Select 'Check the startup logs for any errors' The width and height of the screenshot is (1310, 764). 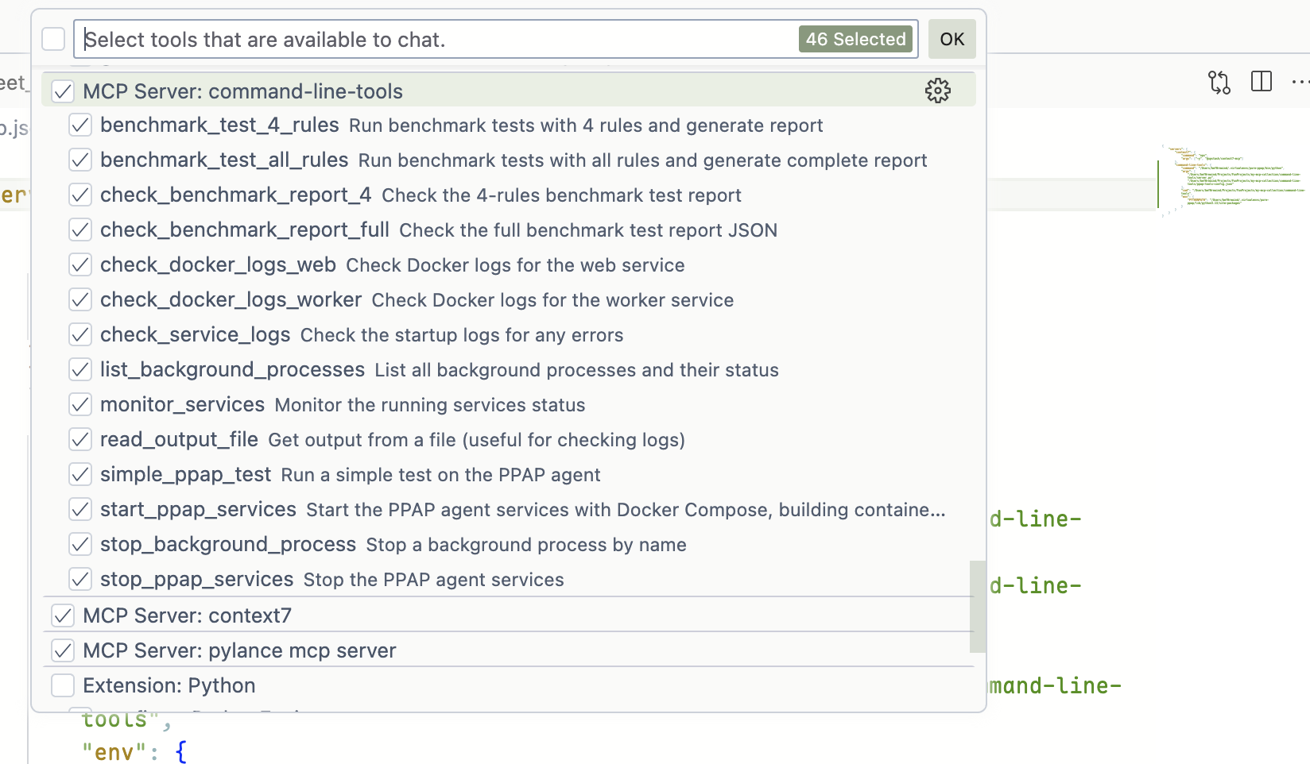462,335
